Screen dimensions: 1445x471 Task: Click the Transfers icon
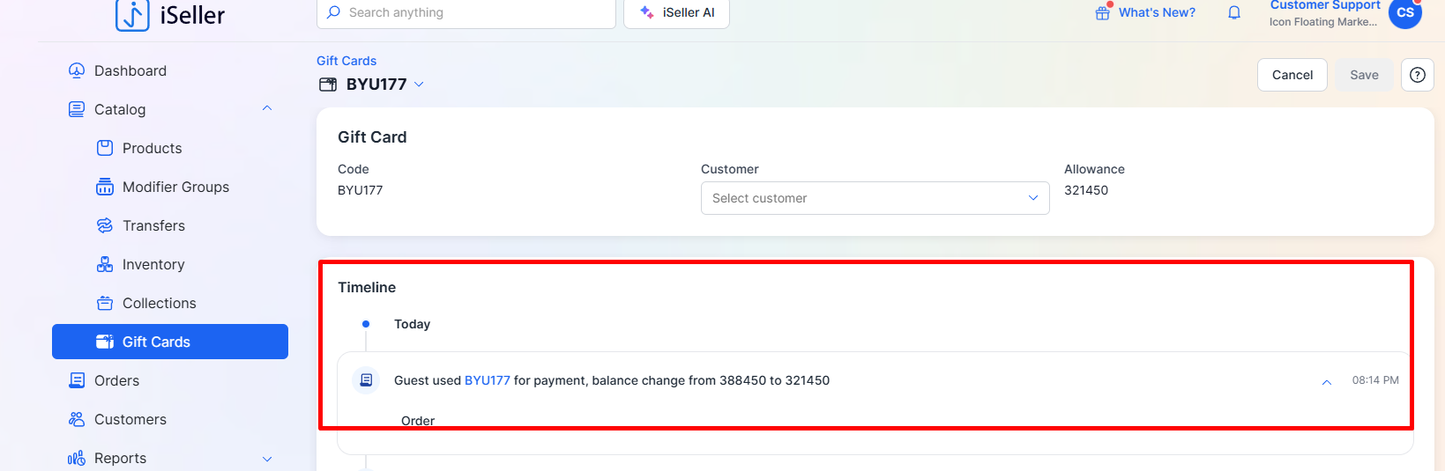(x=105, y=225)
